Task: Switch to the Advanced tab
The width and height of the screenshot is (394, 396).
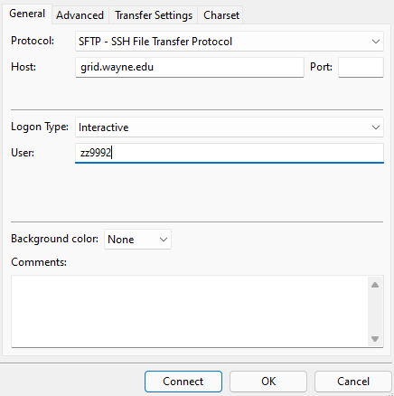Action: click(x=80, y=15)
